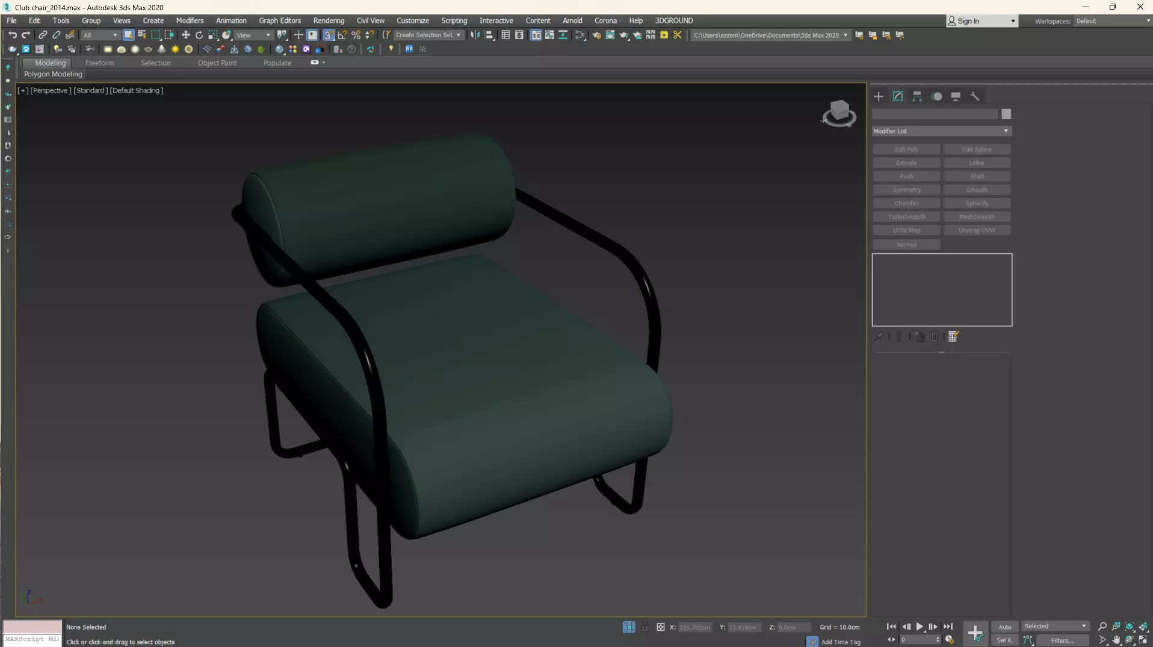This screenshot has width=1153, height=647.
Task: Open the key filter Selected dropdown
Action: point(1056,627)
